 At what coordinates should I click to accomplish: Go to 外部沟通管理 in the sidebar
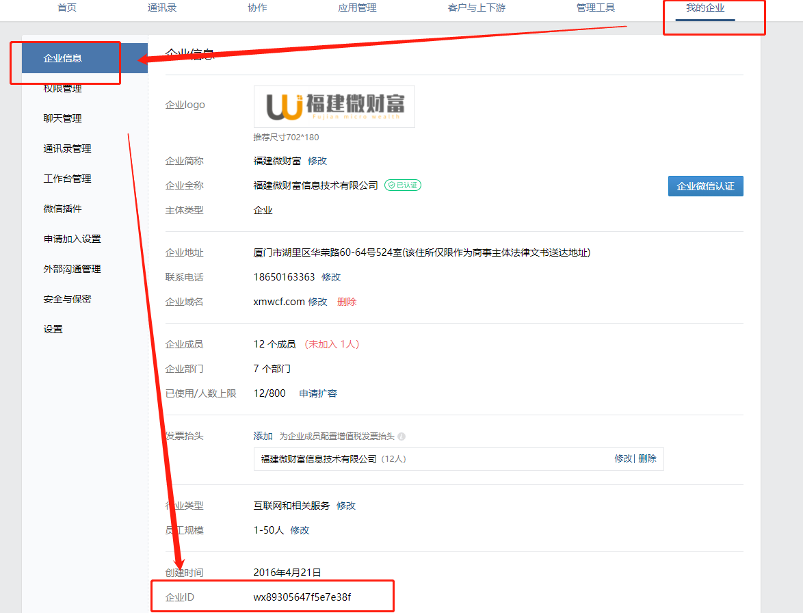pos(73,269)
